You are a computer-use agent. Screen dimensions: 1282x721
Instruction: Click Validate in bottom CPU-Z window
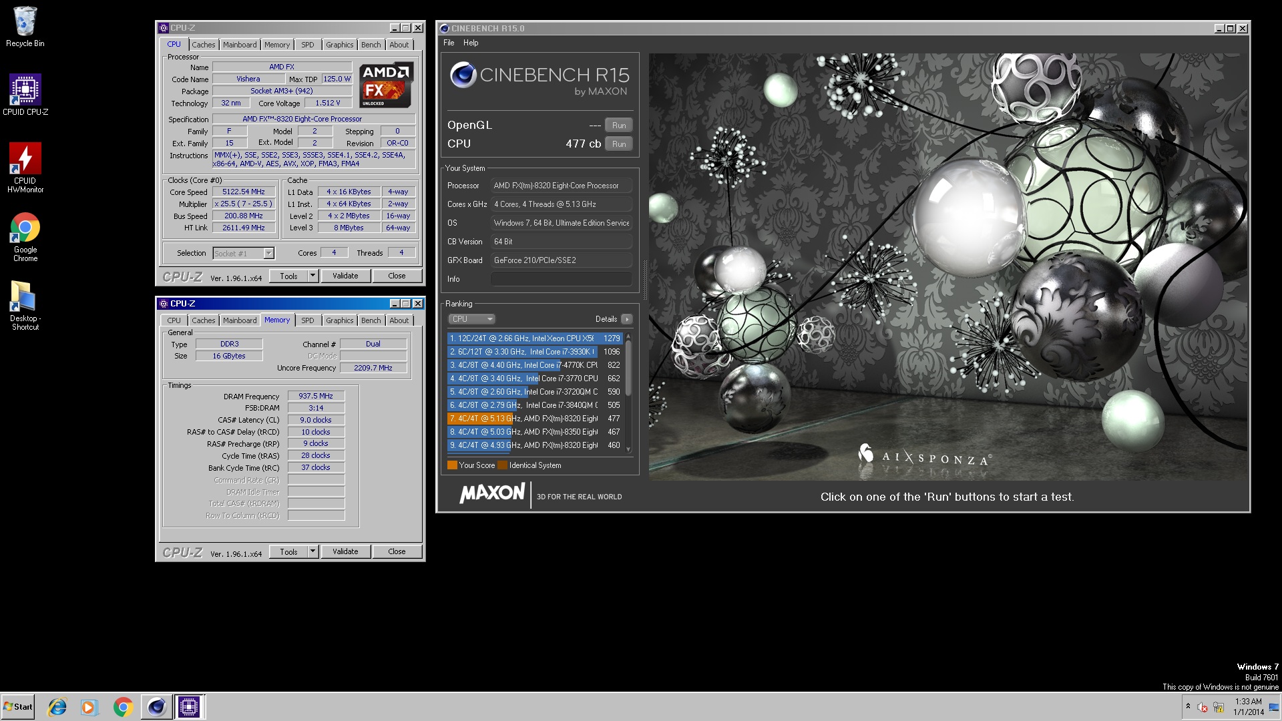(x=345, y=551)
